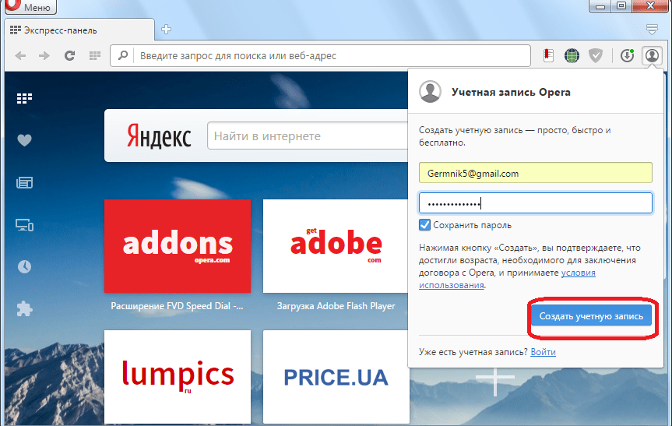The width and height of the screenshot is (672, 426).
Task: Open extensions puzzle icon in sidebar
Action: coord(24,308)
